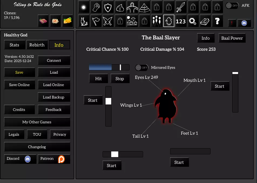
Task: Click the padlock icon right of the village houses icon
Action: coord(144,21)
